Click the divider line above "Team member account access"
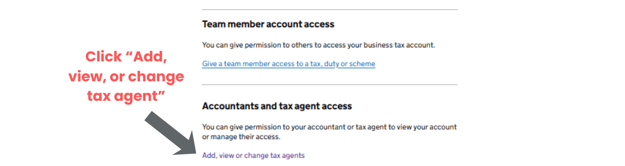 tap(330, 10)
